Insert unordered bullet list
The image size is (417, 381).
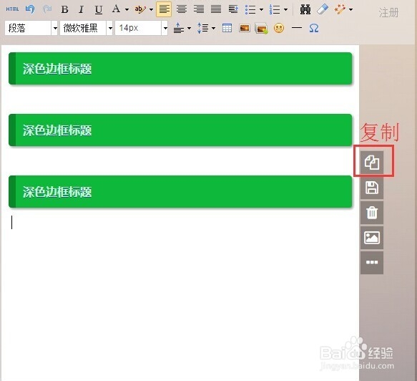click(x=250, y=9)
